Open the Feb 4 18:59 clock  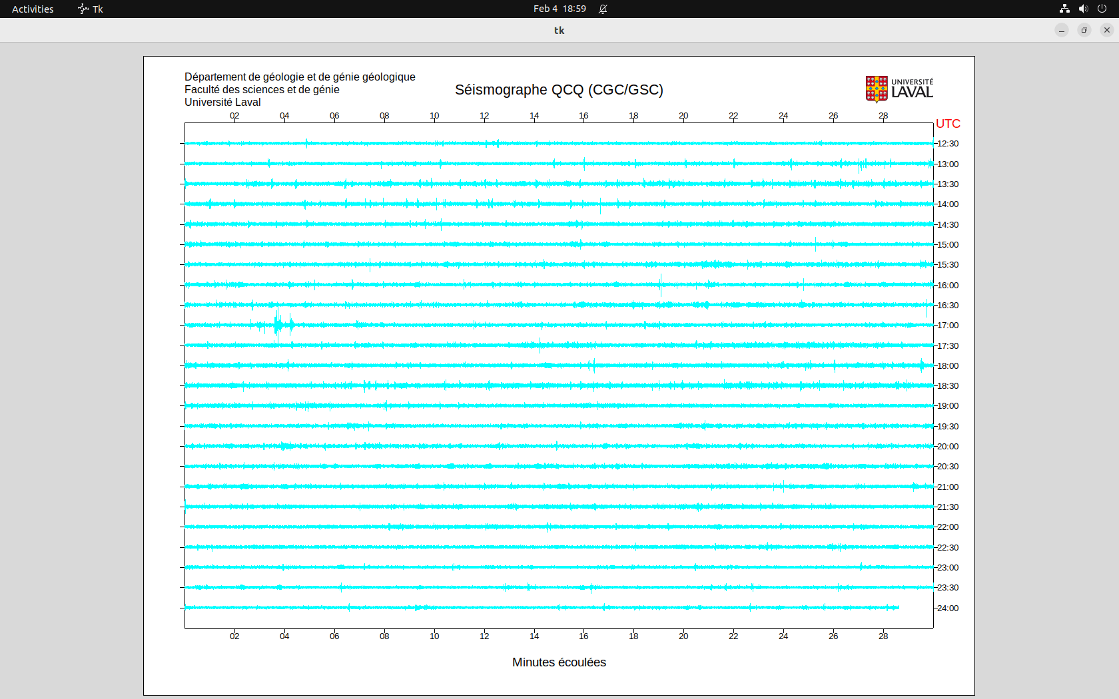coord(559,9)
